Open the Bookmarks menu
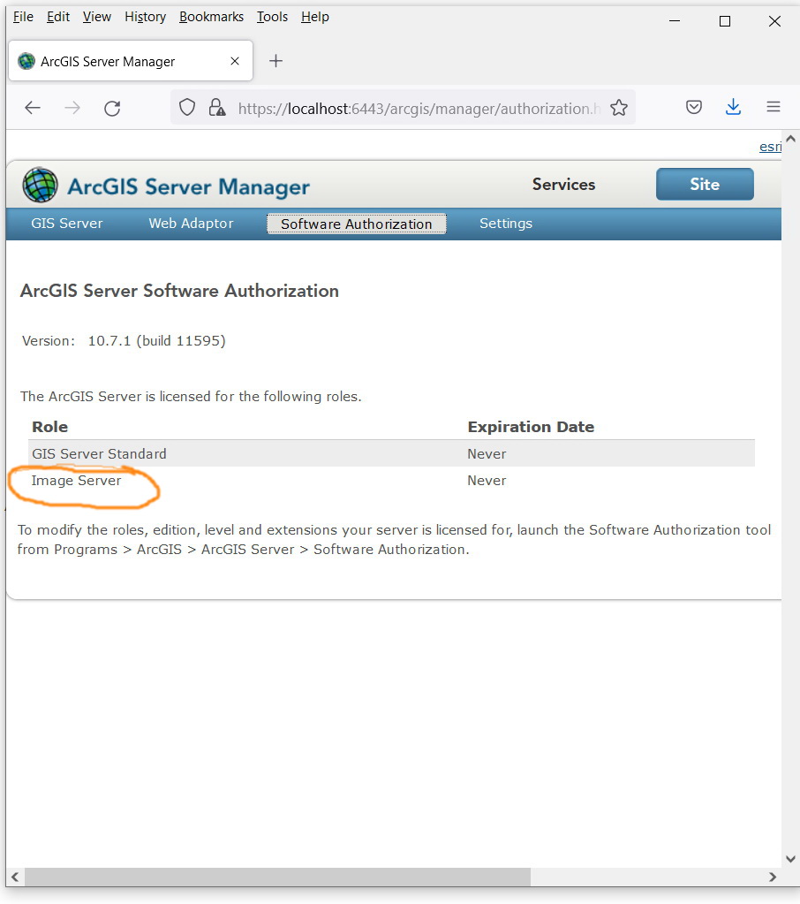This screenshot has height=904, width=800. pos(211,16)
